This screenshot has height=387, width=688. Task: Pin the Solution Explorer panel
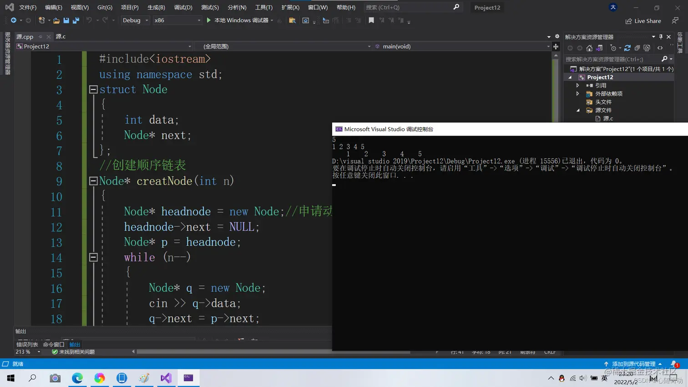pyautogui.click(x=661, y=37)
